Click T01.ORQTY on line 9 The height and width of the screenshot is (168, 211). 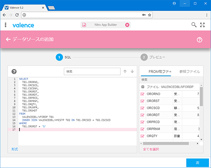pyautogui.click(x=29, y=104)
